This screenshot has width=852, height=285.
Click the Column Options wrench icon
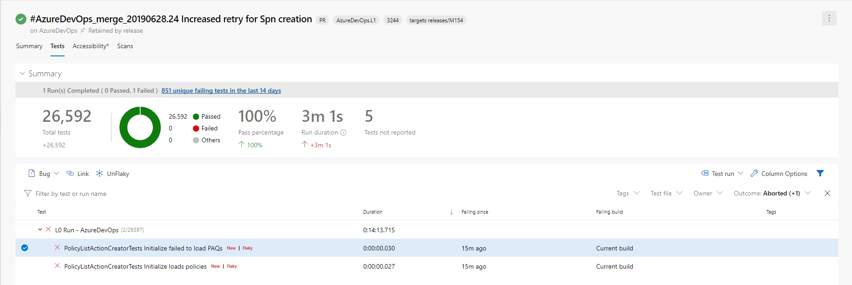coord(754,173)
